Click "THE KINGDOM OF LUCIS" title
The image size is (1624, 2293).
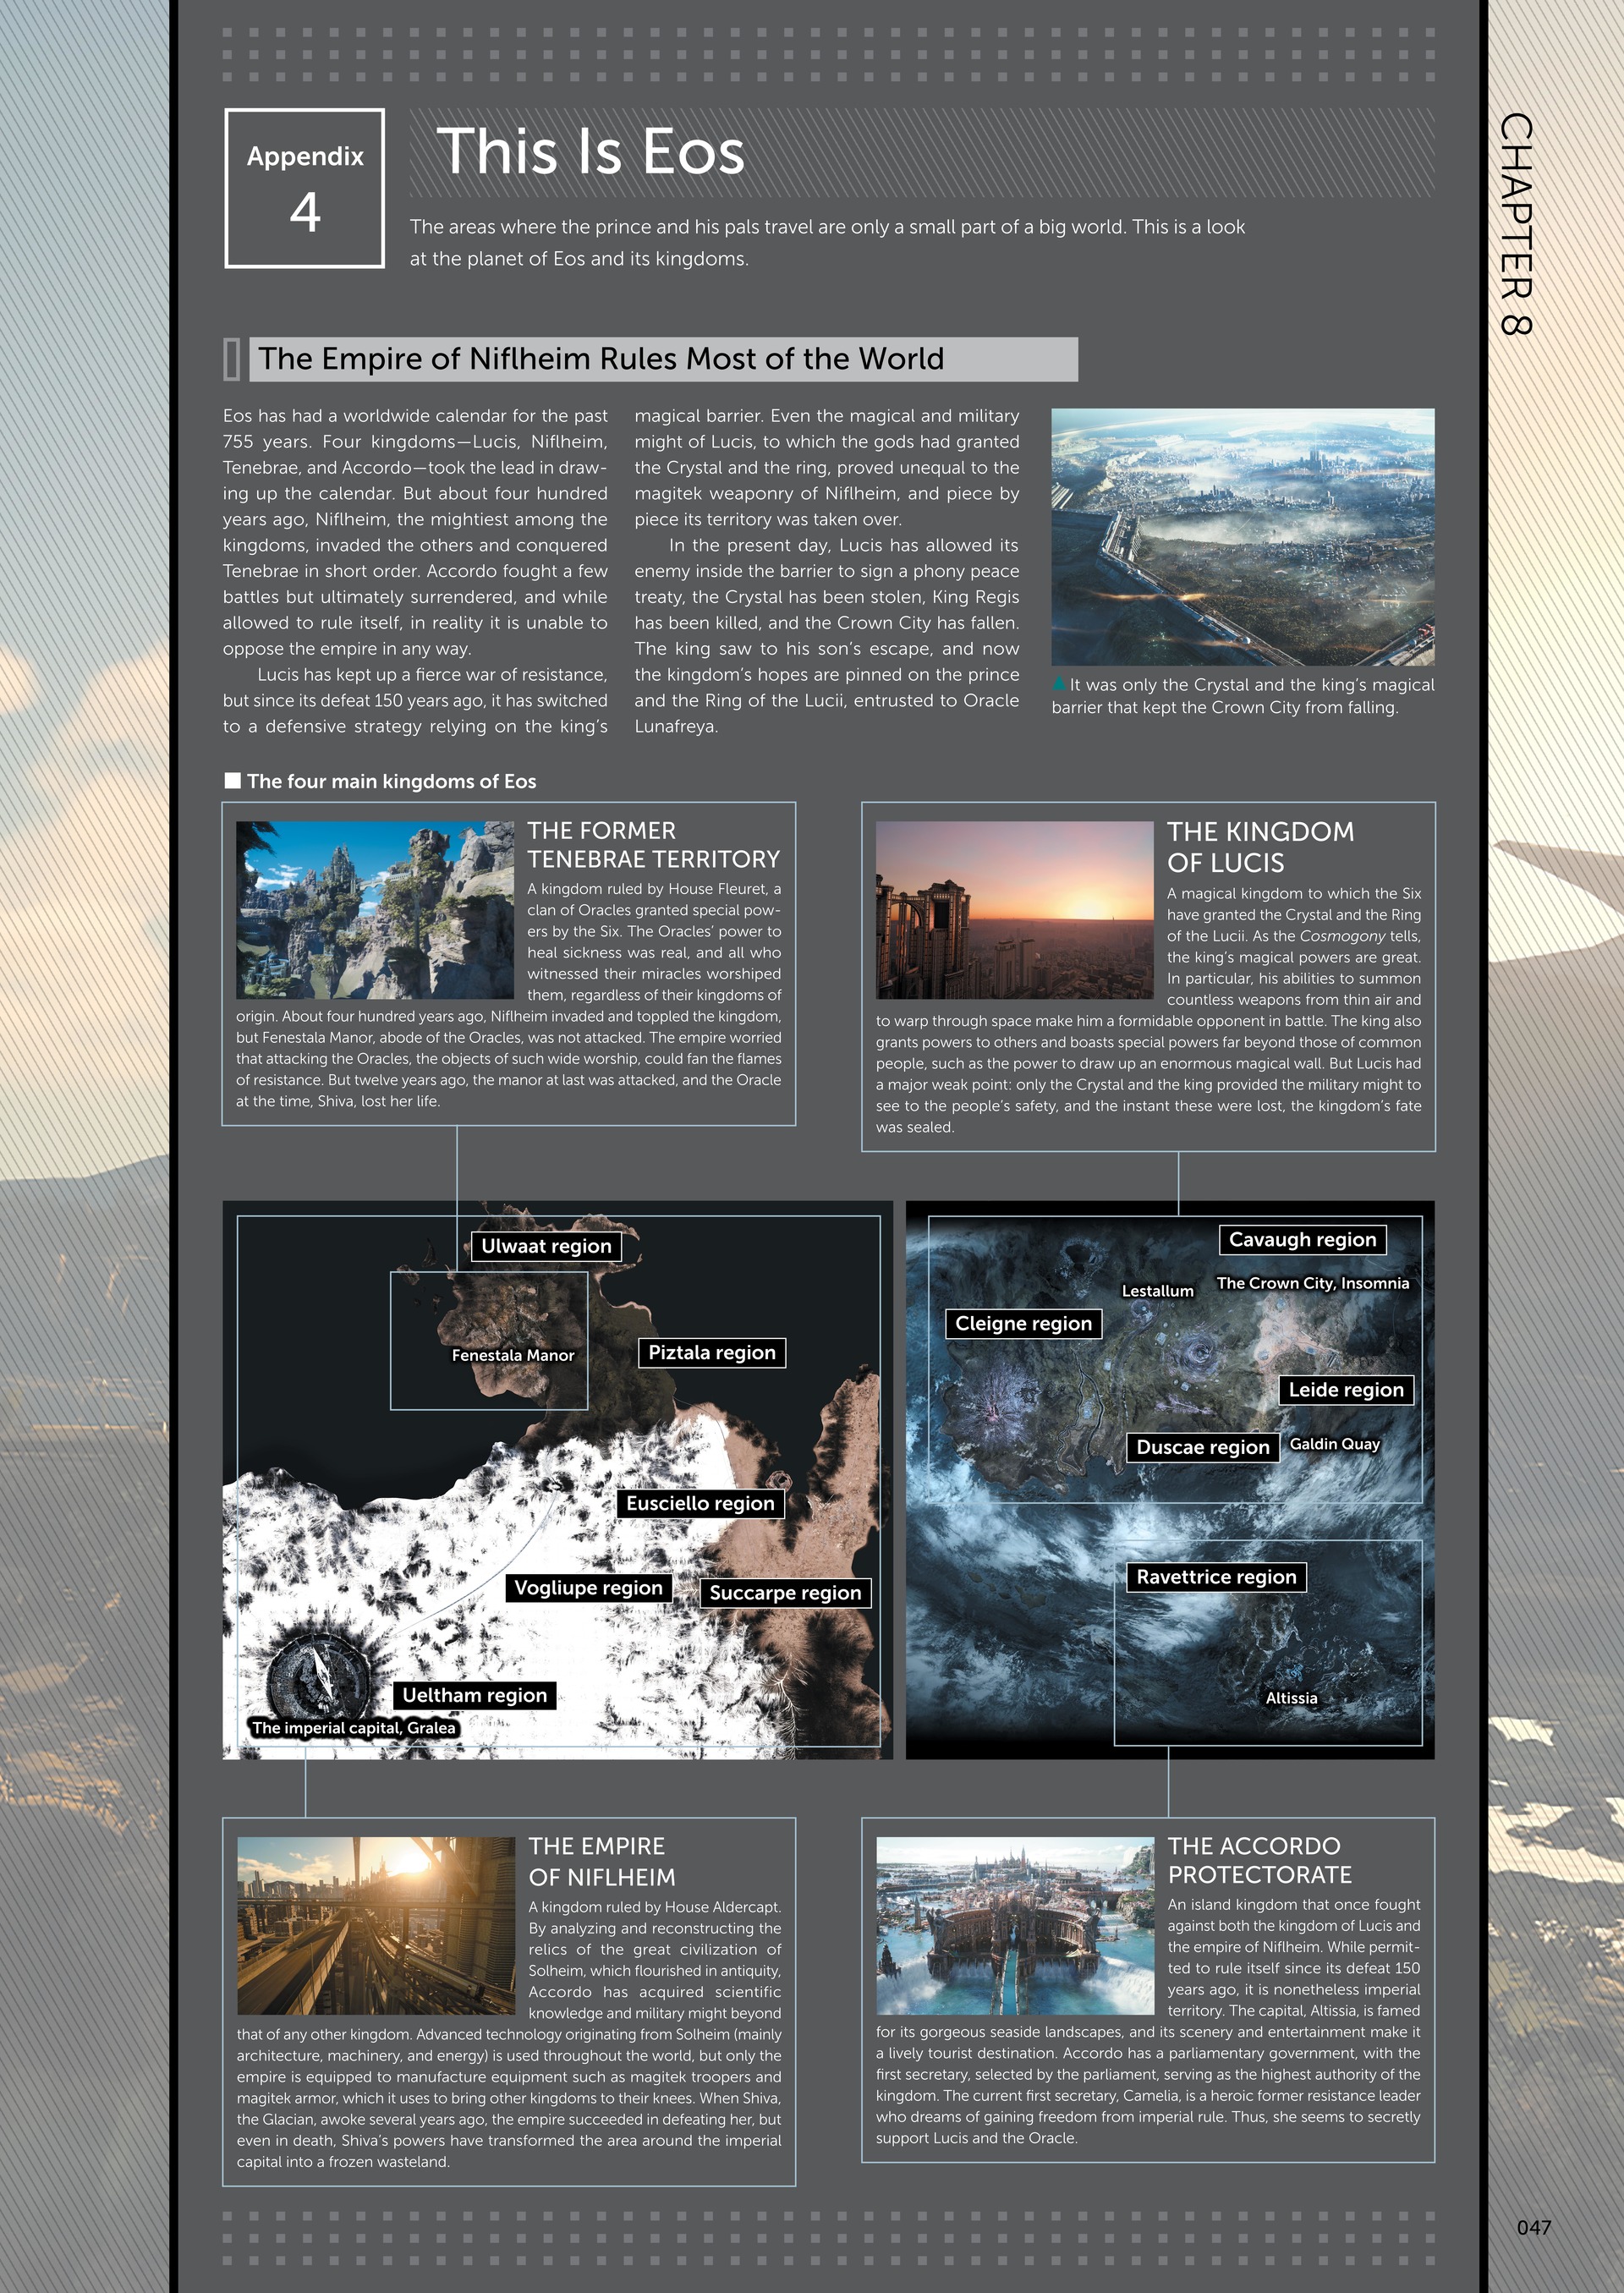[x=1261, y=847]
